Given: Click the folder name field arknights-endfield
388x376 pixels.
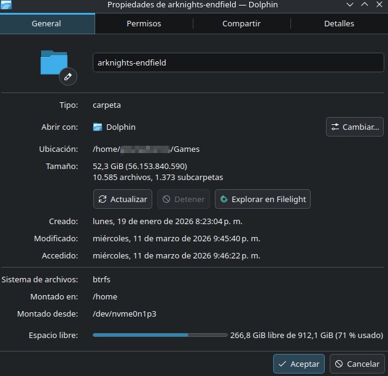Looking at the screenshot, I should pos(238,62).
